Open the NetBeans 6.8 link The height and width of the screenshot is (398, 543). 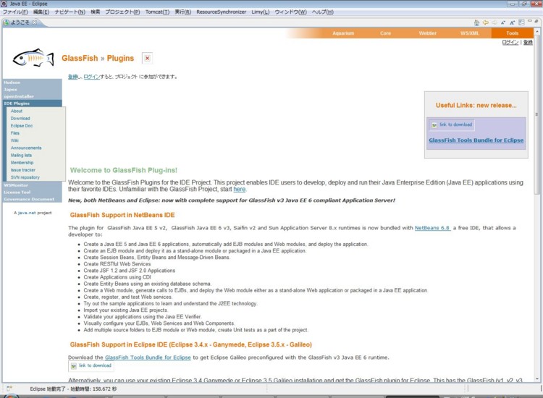(432, 228)
